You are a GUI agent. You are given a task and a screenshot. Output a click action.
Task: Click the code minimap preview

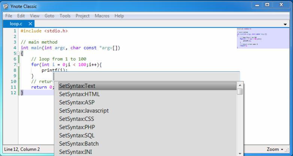pyautogui.click(x=263, y=38)
